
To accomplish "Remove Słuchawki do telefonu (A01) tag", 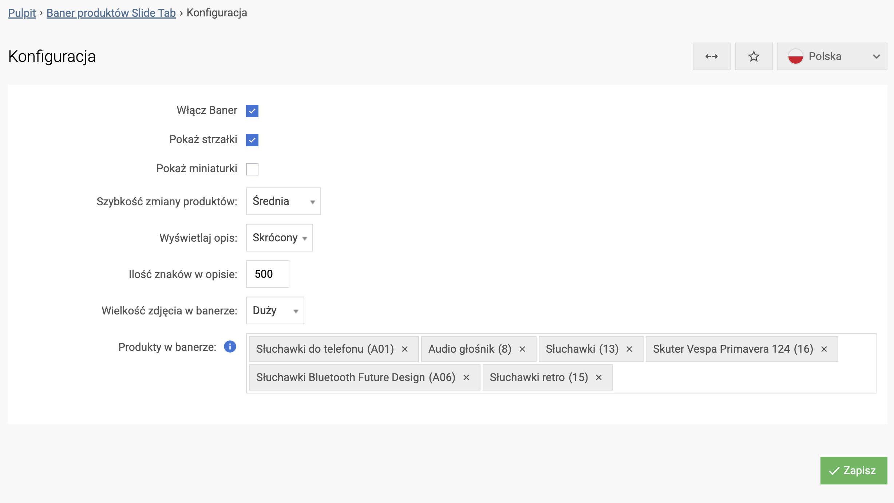I will (x=405, y=349).
